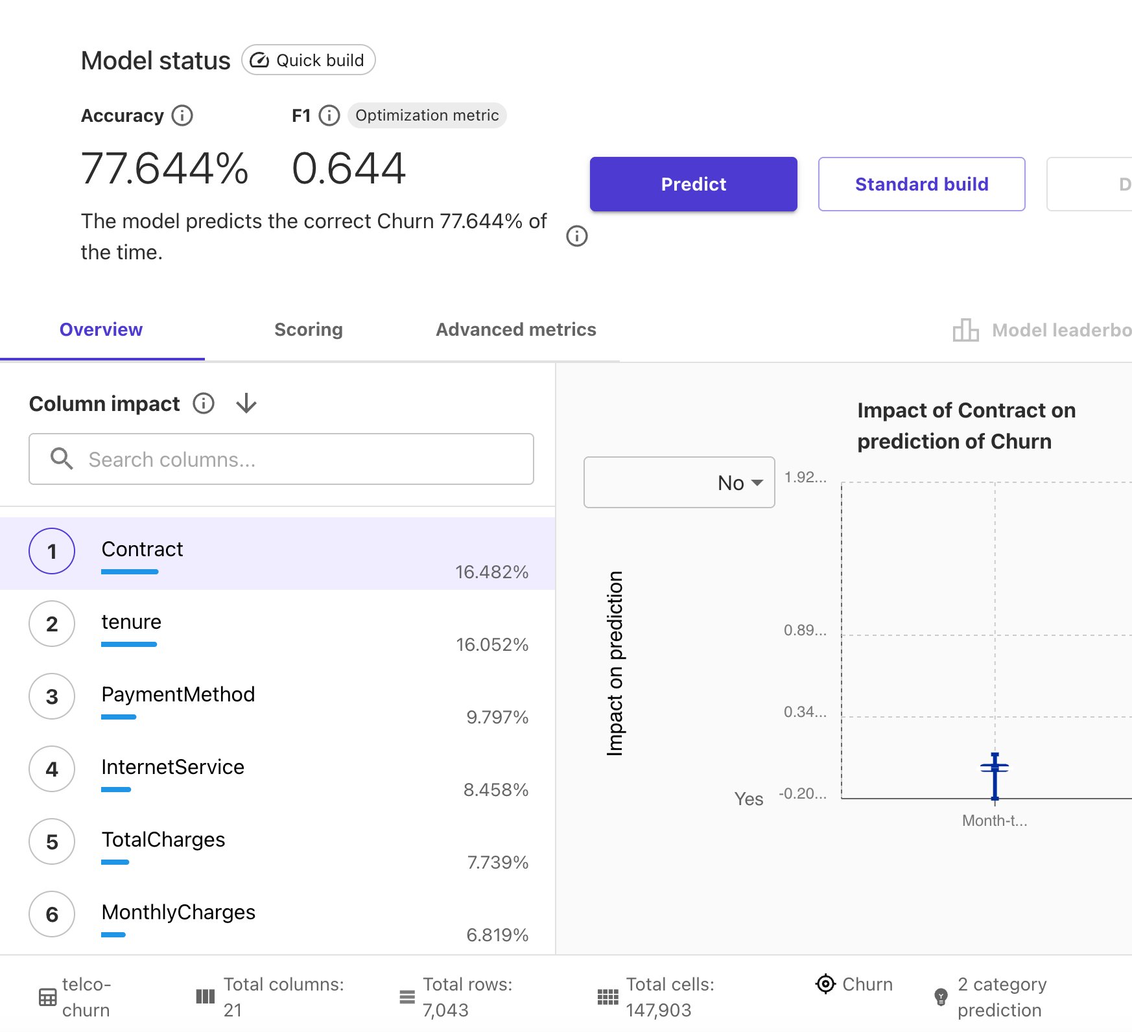Click the 7.739% impact value
The height and width of the screenshot is (1032, 1132).
tap(497, 862)
